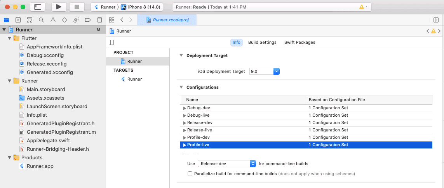Toggle the project/targets list sidebar
The image size is (444, 188).
pyautogui.click(x=111, y=42)
